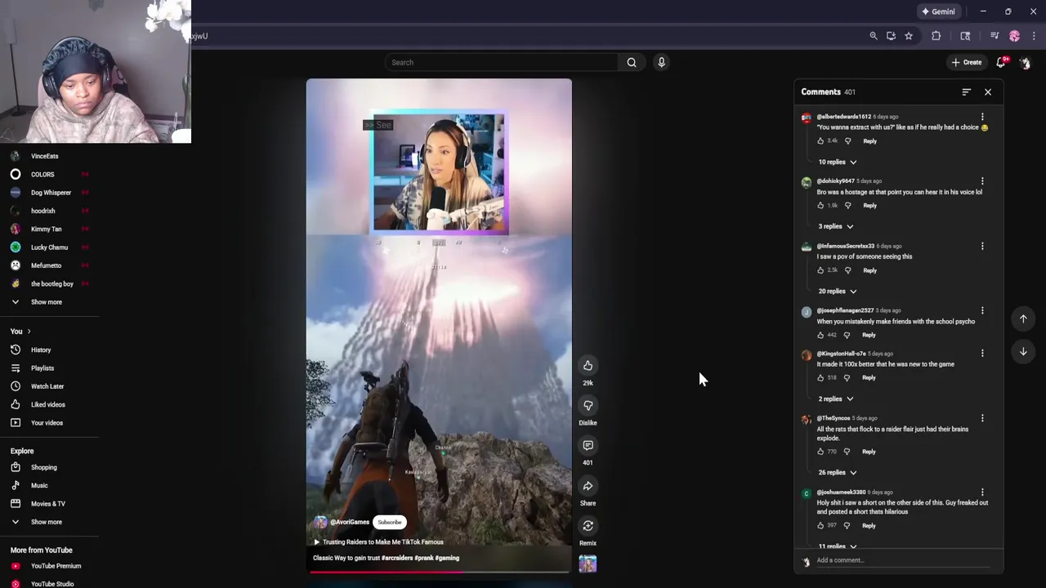Expand 20 replies under InfamousSecretsx33
1046x588 pixels.
[x=838, y=291]
